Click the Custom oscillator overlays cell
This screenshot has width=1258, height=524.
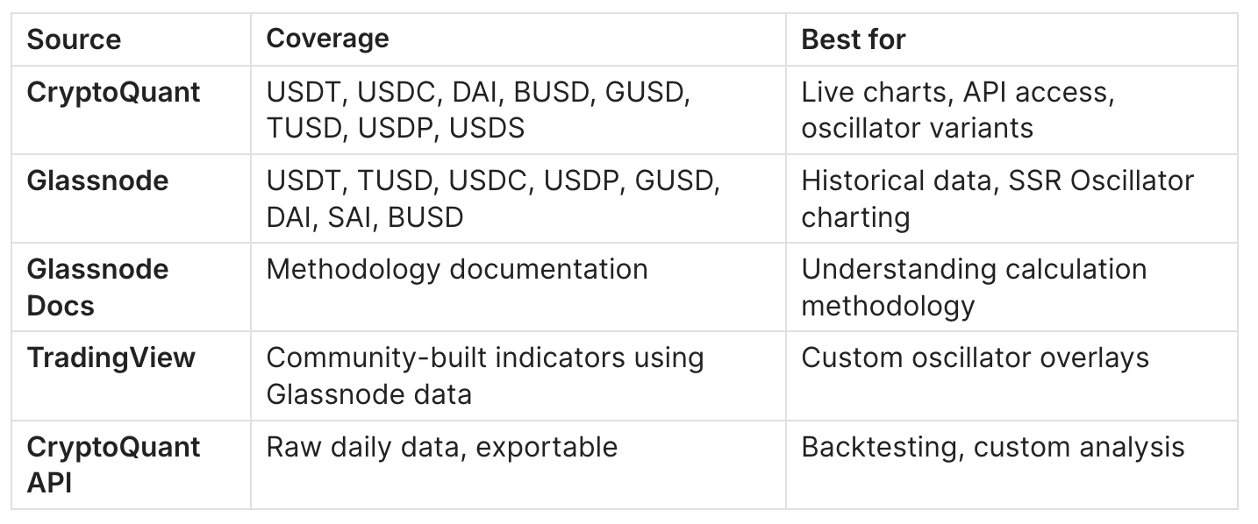pos(975,358)
